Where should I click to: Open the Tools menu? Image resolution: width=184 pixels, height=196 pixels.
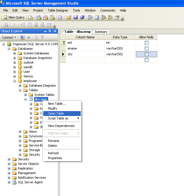tap(76, 10)
